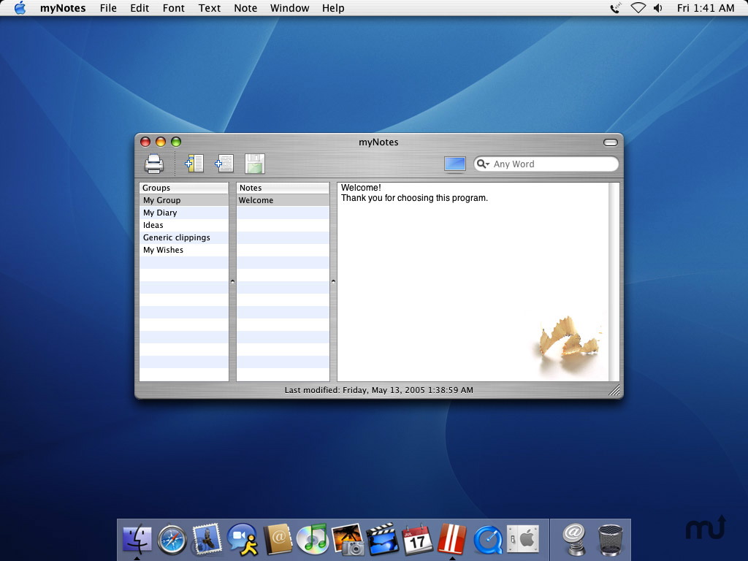Screen dimensions: 748x561
Task: Select the Welcome note
Action: [x=283, y=200]
